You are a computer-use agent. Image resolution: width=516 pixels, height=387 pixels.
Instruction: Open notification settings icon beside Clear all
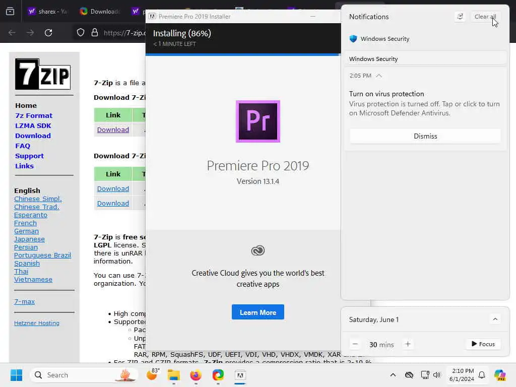(x=460, y=17)
